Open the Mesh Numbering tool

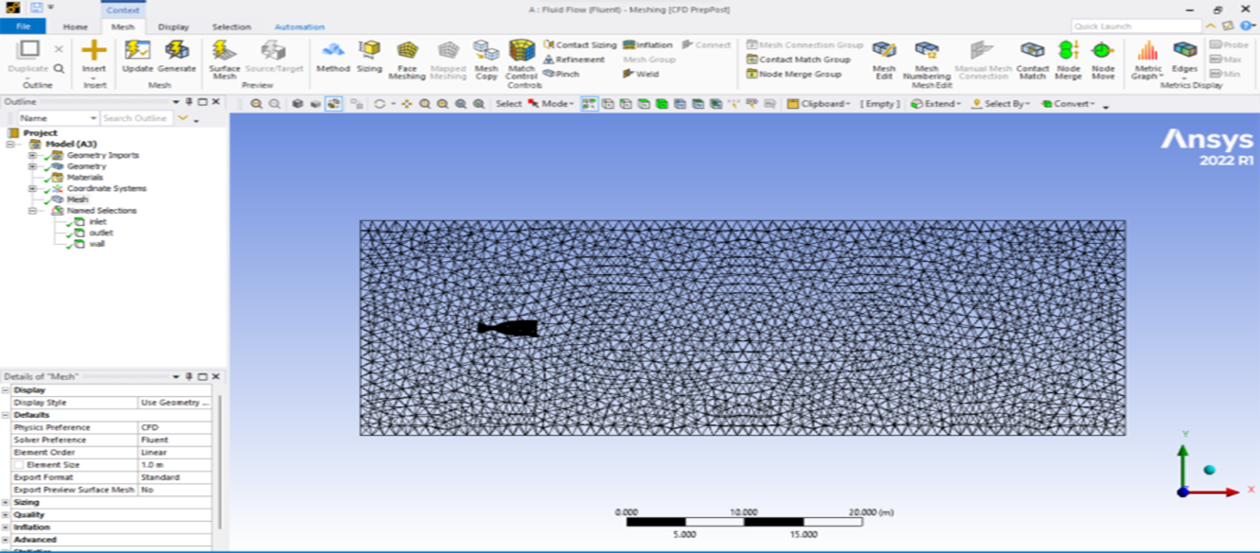pyautogui.click(x=926, y=59)
